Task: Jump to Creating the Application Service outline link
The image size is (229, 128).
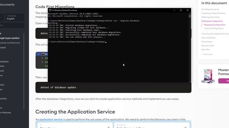Action: click(215, 34)
